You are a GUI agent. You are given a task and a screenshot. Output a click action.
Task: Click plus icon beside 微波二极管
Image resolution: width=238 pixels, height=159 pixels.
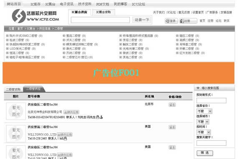[x=121, y=53]
